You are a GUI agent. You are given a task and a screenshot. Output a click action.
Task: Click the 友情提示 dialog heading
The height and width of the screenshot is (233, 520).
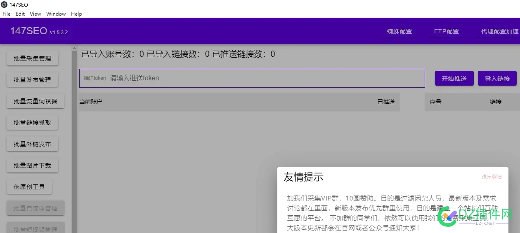[x=303, y=177]
